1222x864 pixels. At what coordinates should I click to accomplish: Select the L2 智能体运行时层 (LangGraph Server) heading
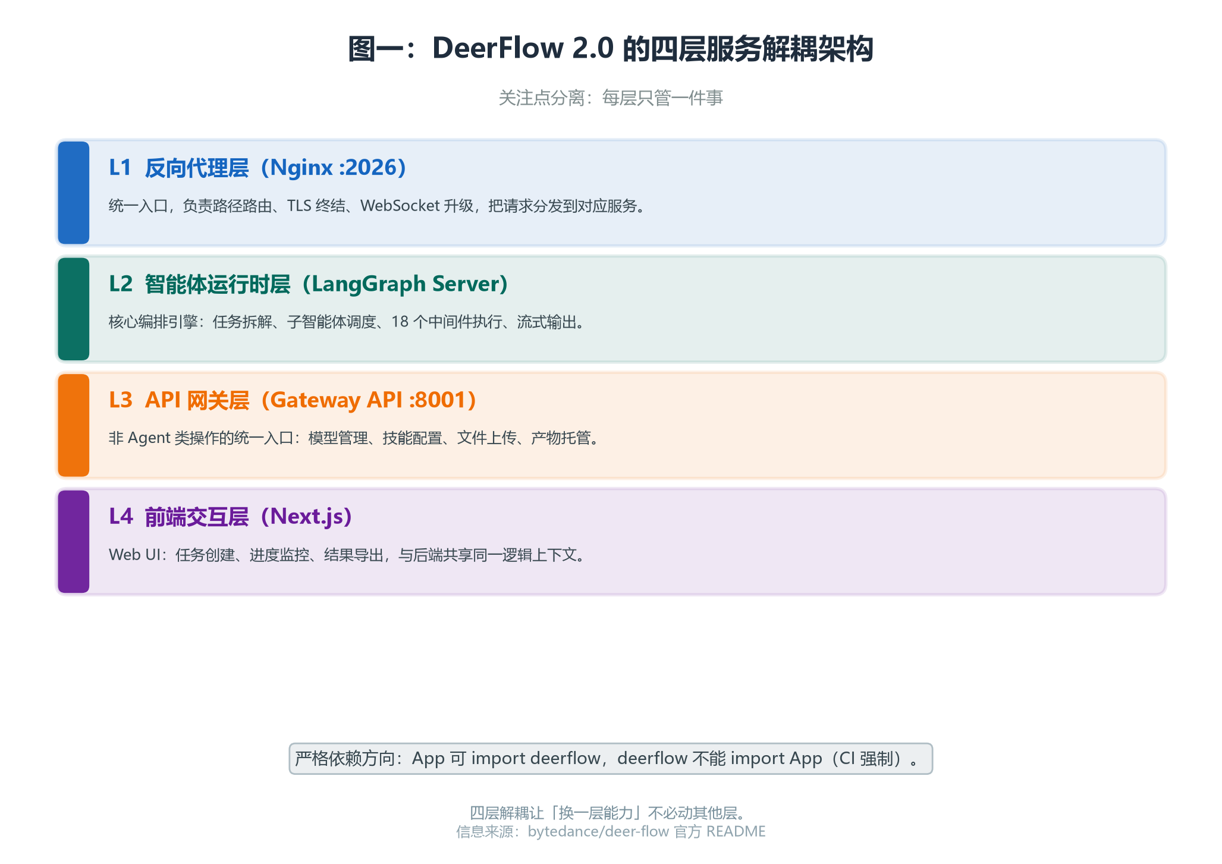308,284
